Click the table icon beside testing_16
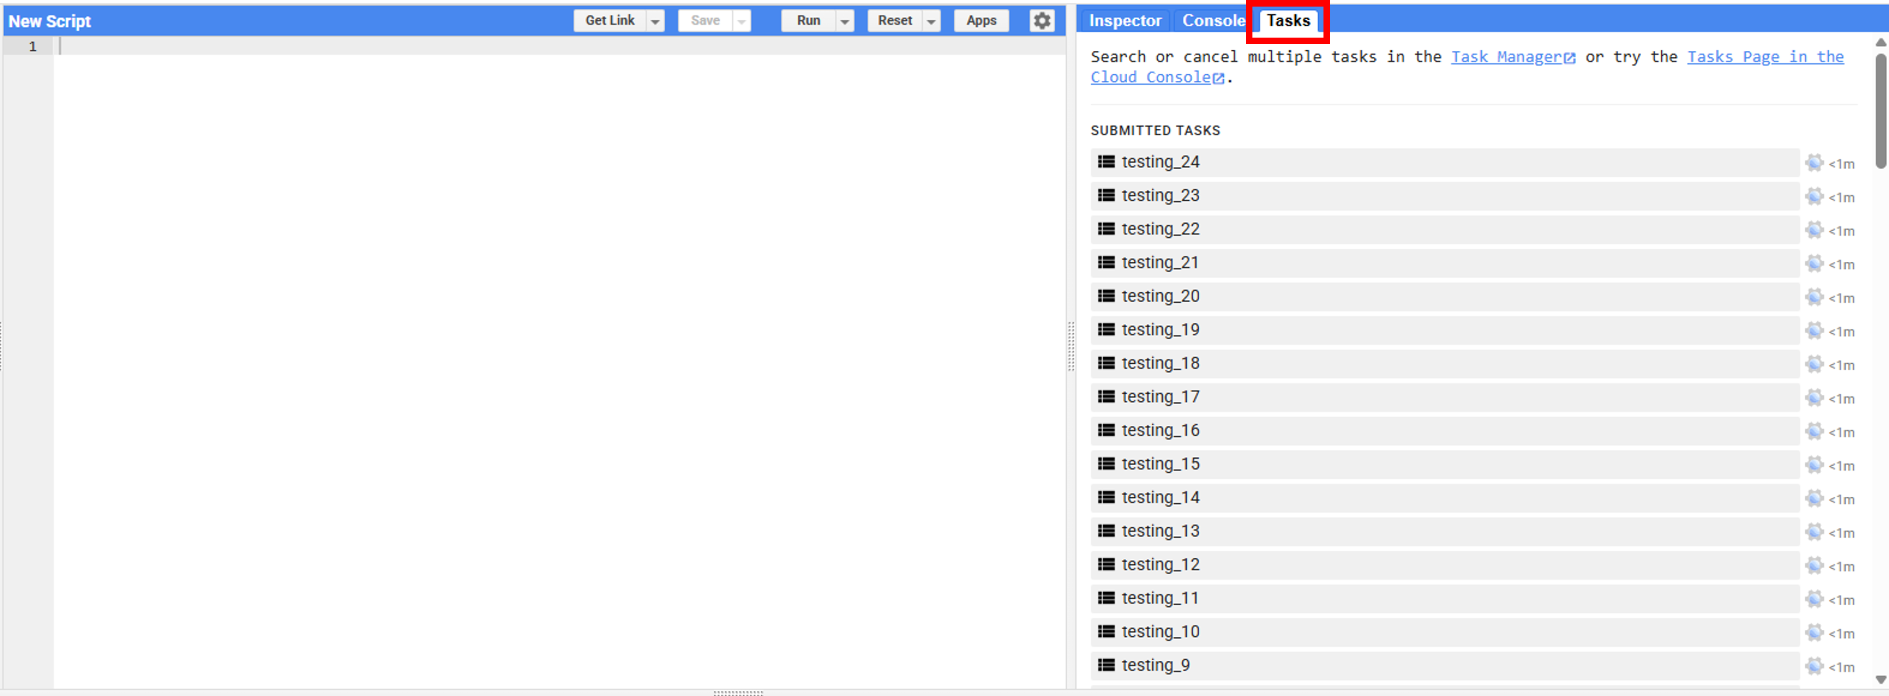 point(1106,430)
